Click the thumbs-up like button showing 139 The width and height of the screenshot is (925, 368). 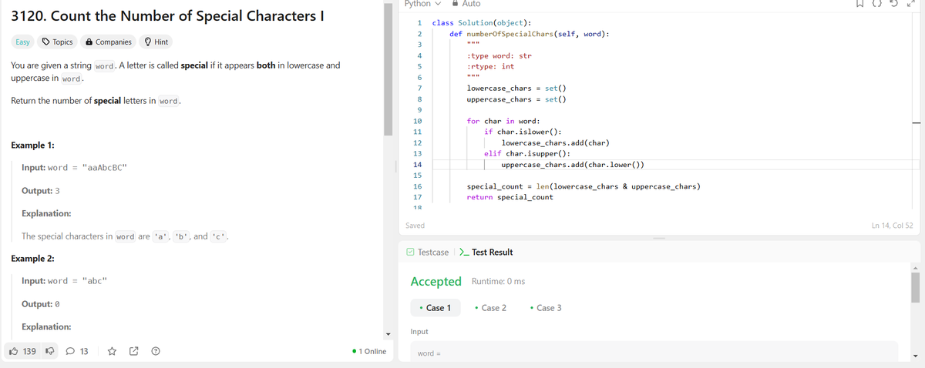coord(22,351)
